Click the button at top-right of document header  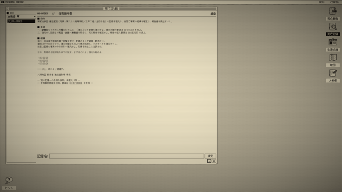click(213, 14)
